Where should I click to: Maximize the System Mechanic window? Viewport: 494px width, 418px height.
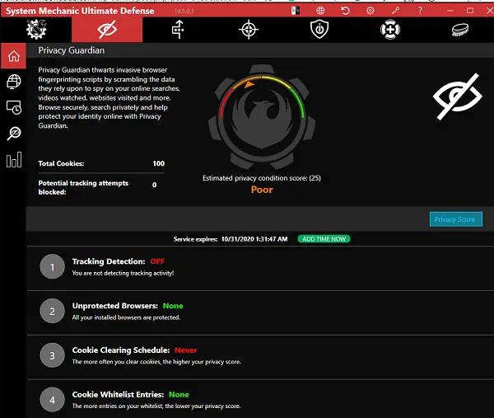[470, 11]
